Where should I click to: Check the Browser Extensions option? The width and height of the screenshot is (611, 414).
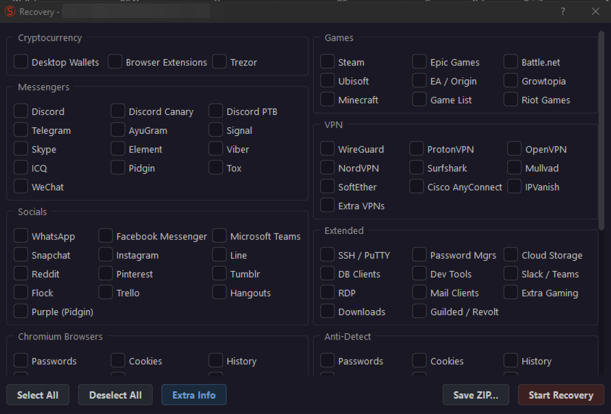tap(115, 61)
